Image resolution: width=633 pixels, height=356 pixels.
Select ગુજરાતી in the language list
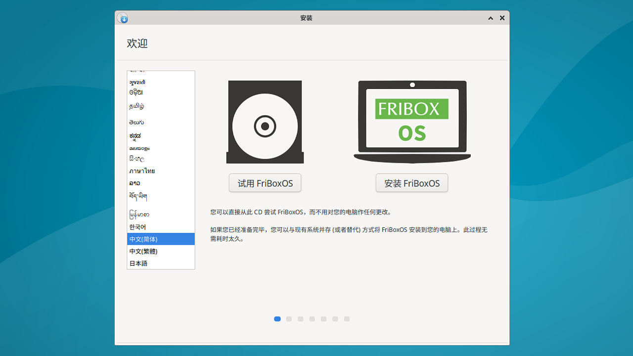(161, 82)
